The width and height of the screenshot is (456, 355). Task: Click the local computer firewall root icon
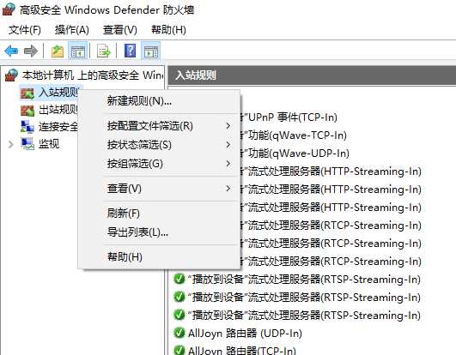point(12,75)
